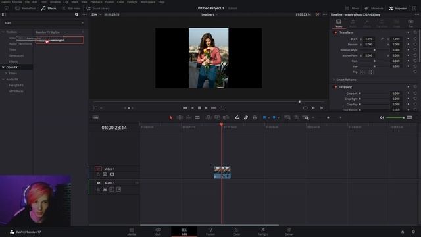Activate the Dynamic Trim Mode tool
This screenshot has width=421, height=237.
tap(189, 117)
